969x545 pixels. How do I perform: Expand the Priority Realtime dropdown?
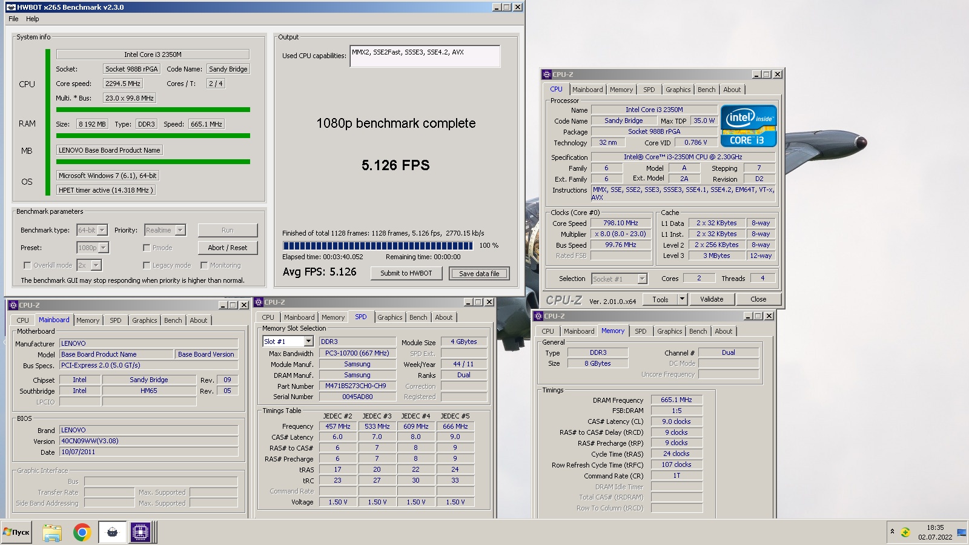click(x=180, y=230)
